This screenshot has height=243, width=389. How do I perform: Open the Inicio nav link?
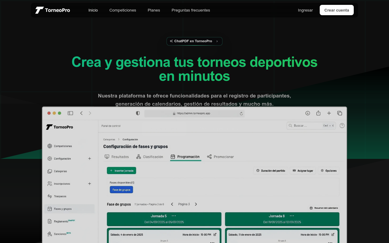tap(93, 10)
